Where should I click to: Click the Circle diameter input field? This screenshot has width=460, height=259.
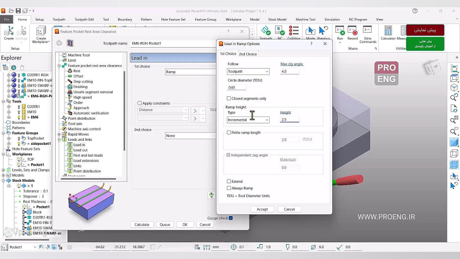[237, 87]
